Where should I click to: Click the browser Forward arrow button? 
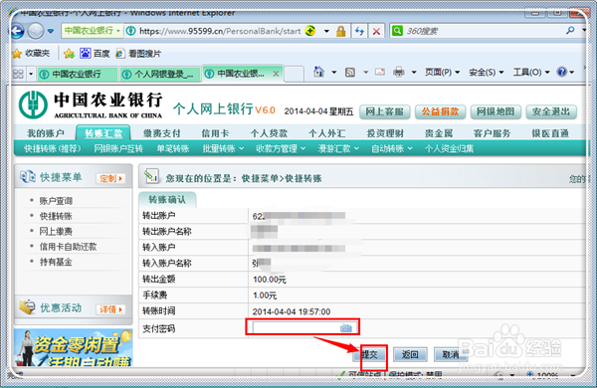[36, 31]
